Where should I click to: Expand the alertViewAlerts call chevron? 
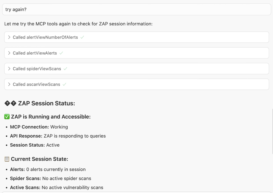coord(9,53)
